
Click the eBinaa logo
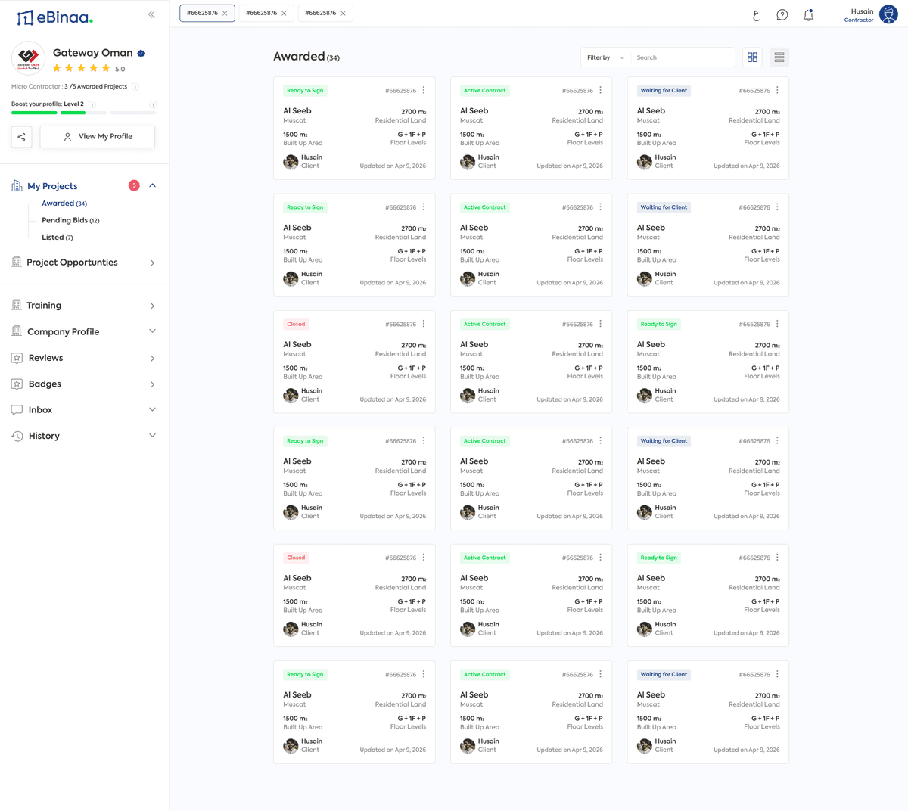54,17
